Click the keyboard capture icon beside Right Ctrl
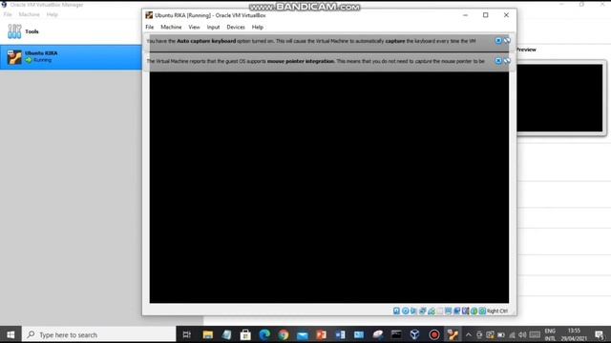Screen dimensions: 611x343 tap(482, 311)
